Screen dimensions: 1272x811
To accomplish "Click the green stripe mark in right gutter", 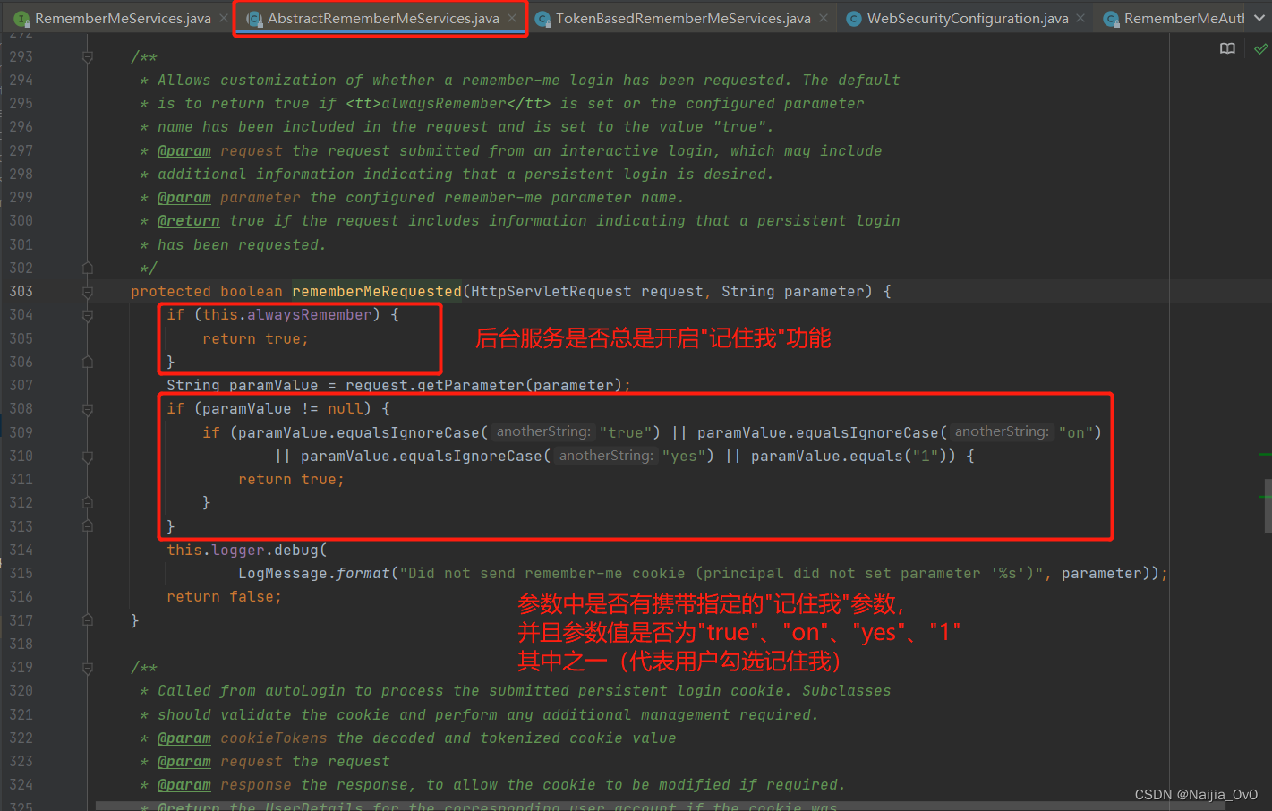I will coord(1266,455).
